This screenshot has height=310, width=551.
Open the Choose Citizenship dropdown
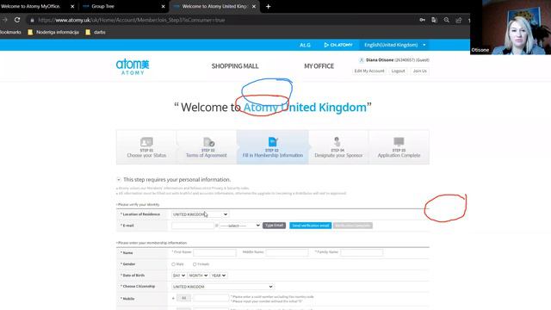222,287
